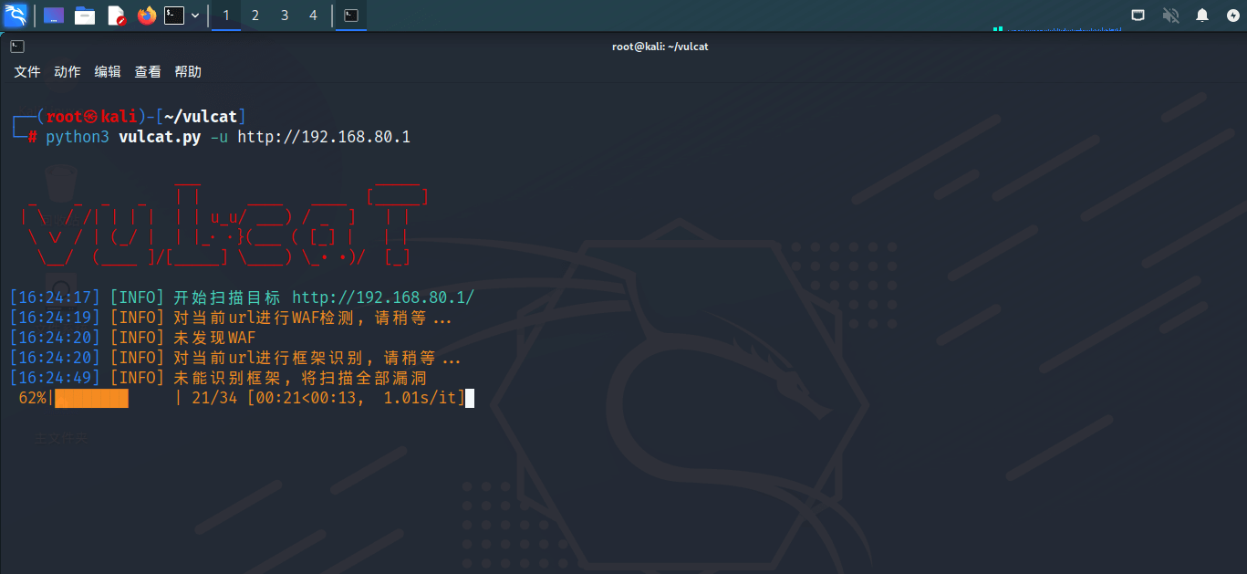
Task: Switch to workspace 4
Action: (x=314, y=16)
